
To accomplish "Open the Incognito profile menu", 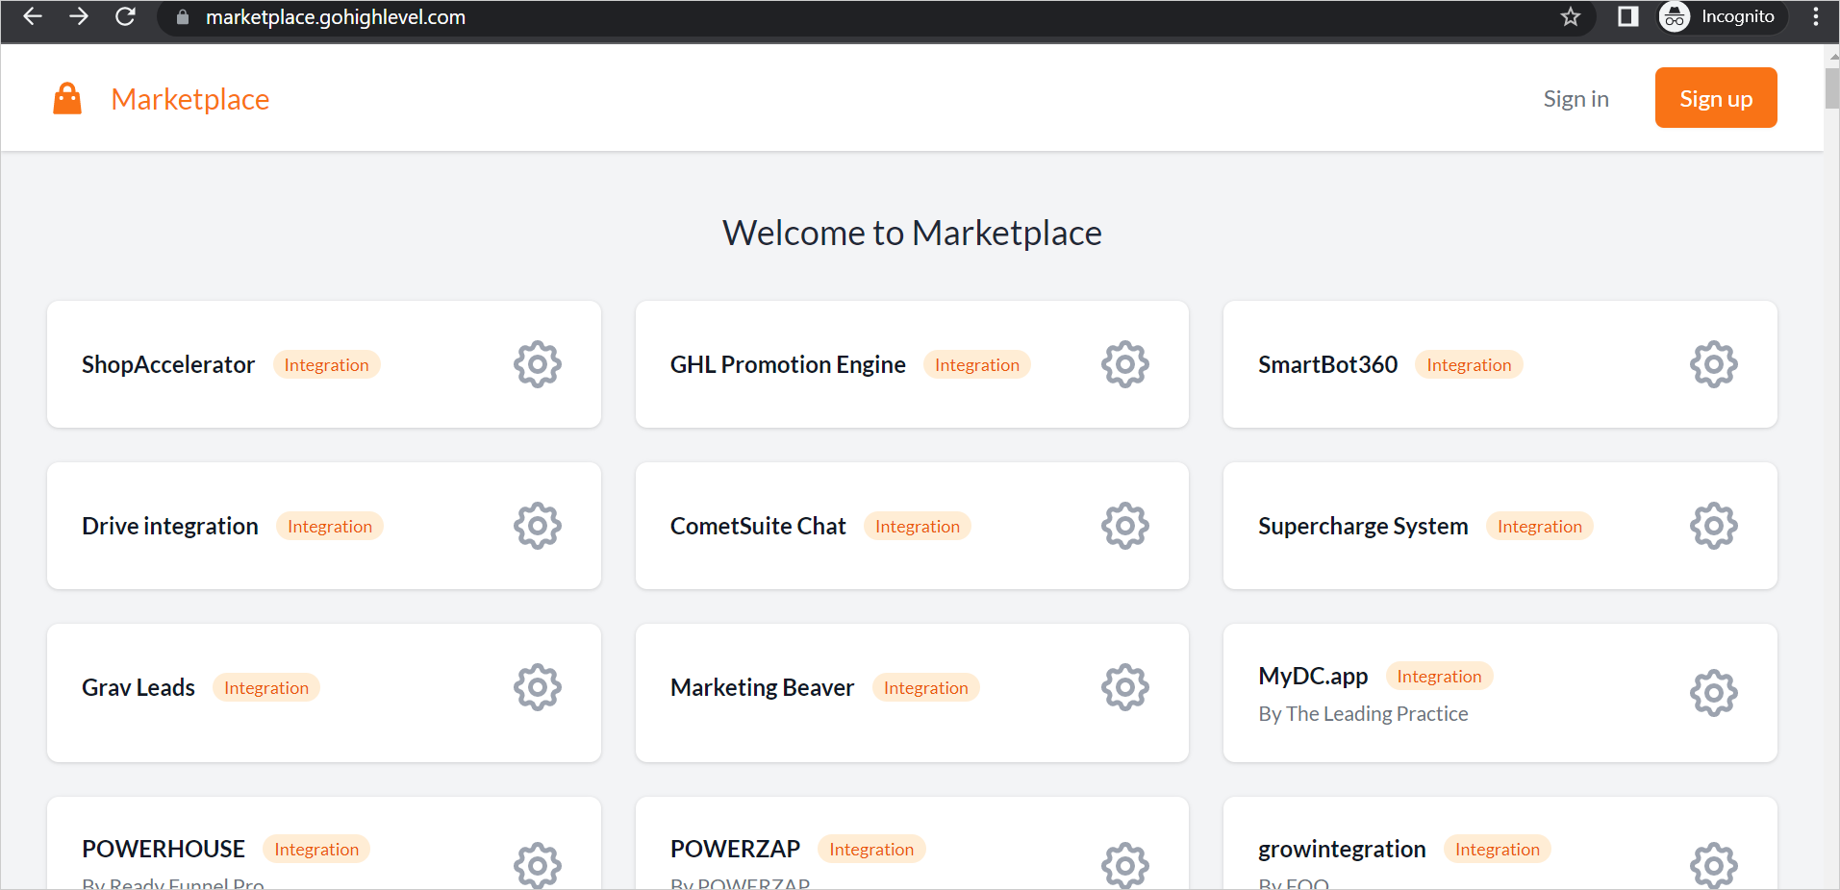I will [1721, 17].
